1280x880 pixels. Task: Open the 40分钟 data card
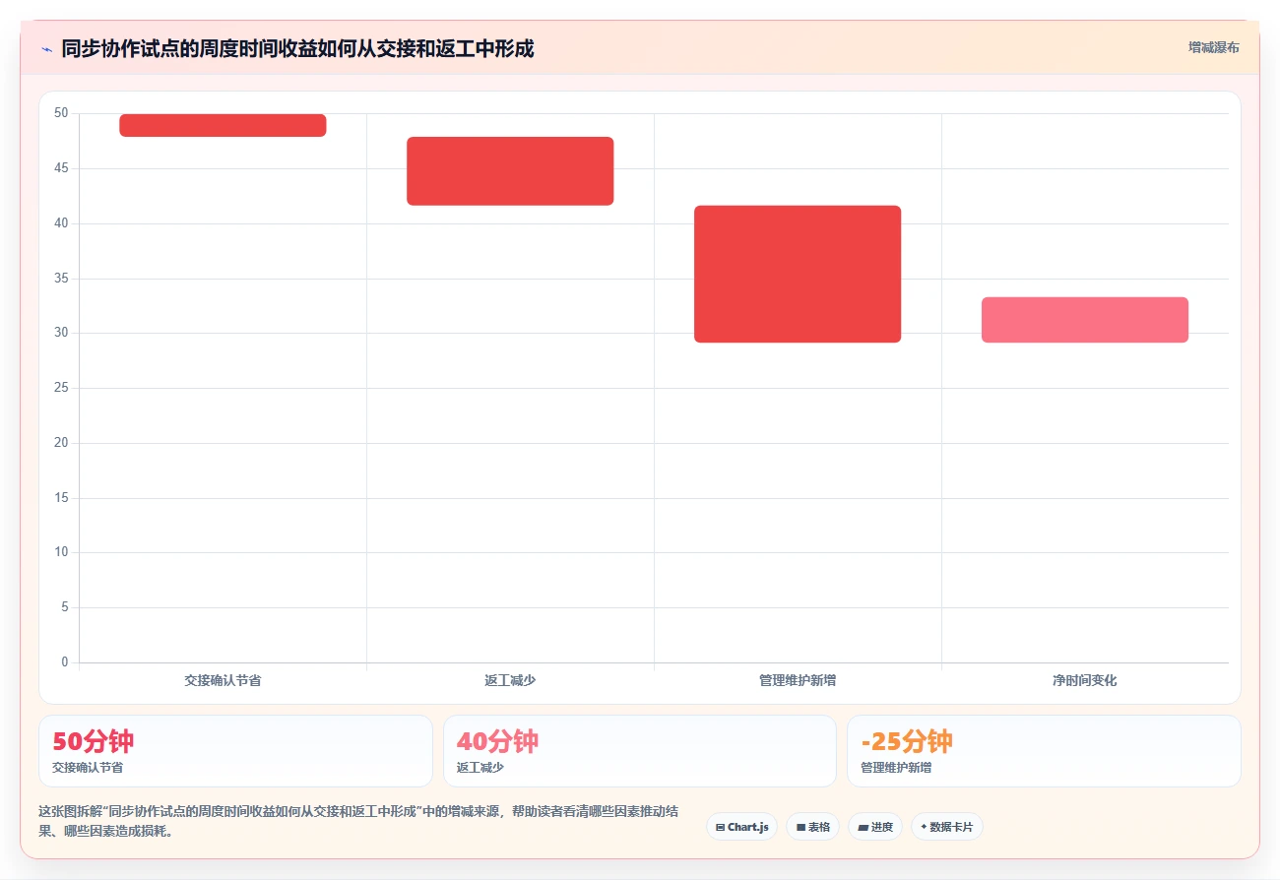point(640,751)
